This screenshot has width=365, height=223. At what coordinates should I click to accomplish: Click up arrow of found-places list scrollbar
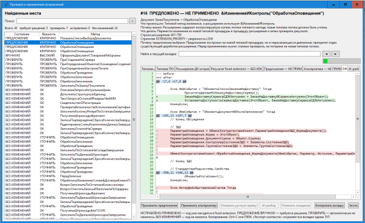134,34
